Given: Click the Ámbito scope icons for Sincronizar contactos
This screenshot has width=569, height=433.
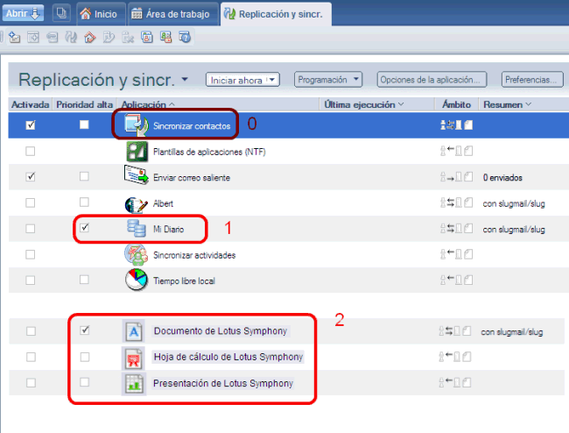Looking at the screenshot, I should pyautogui.click(x=456, y=125).
